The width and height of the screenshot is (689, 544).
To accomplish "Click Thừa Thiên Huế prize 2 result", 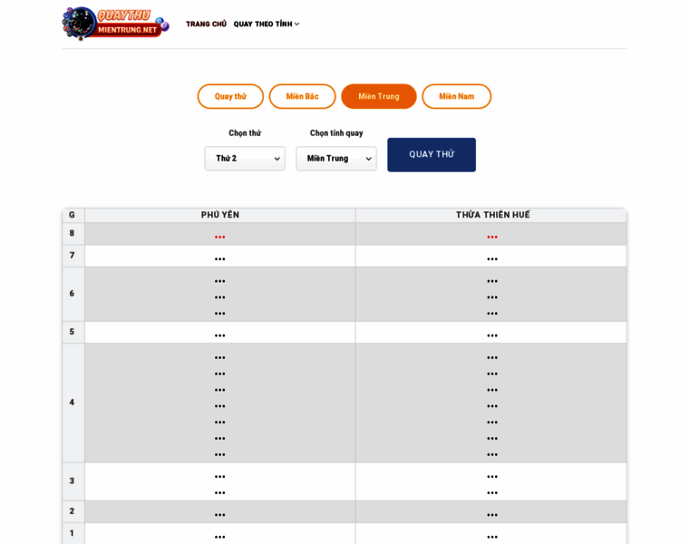I will (492, 515).
